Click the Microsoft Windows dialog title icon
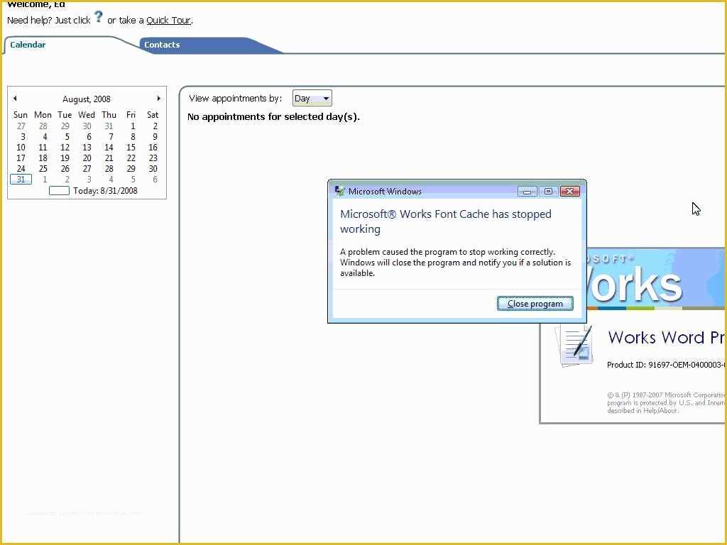The height and width of the screenshot is (545, 727). tap(339, 191)
